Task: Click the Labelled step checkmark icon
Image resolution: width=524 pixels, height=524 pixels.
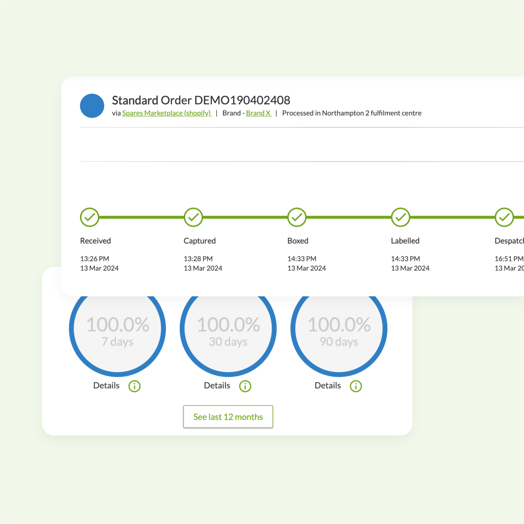Action: (400, 217)
